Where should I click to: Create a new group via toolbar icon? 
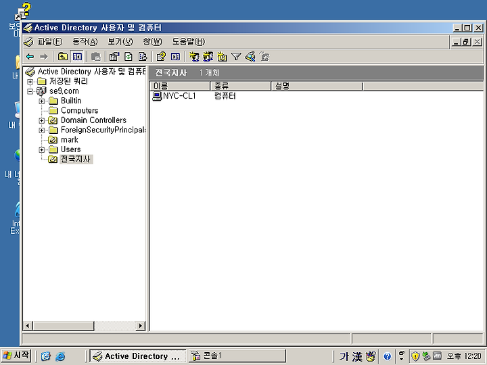(208, 57)
